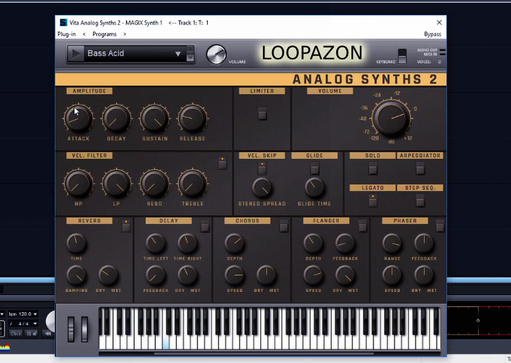Enable the Arpeggiator switch
The width and height of the screenshot is (511, 363).
(420, 168)
